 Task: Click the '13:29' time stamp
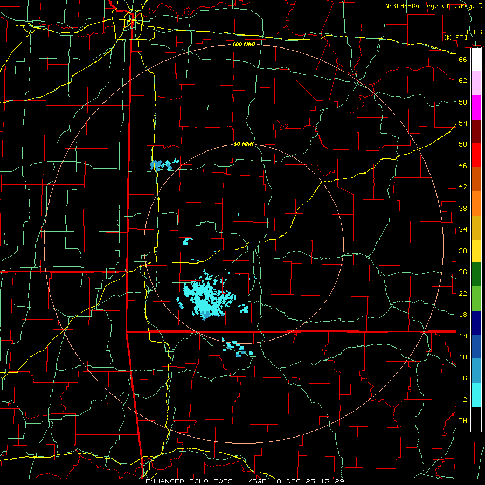click(x=333, y=481)
